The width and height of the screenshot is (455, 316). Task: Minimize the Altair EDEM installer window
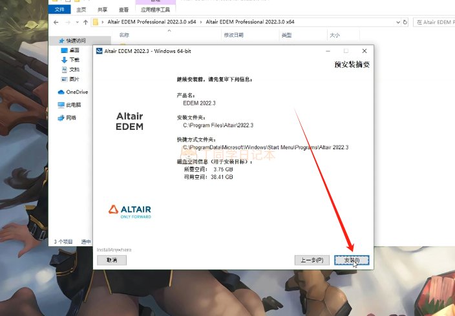tap(328, 51)
